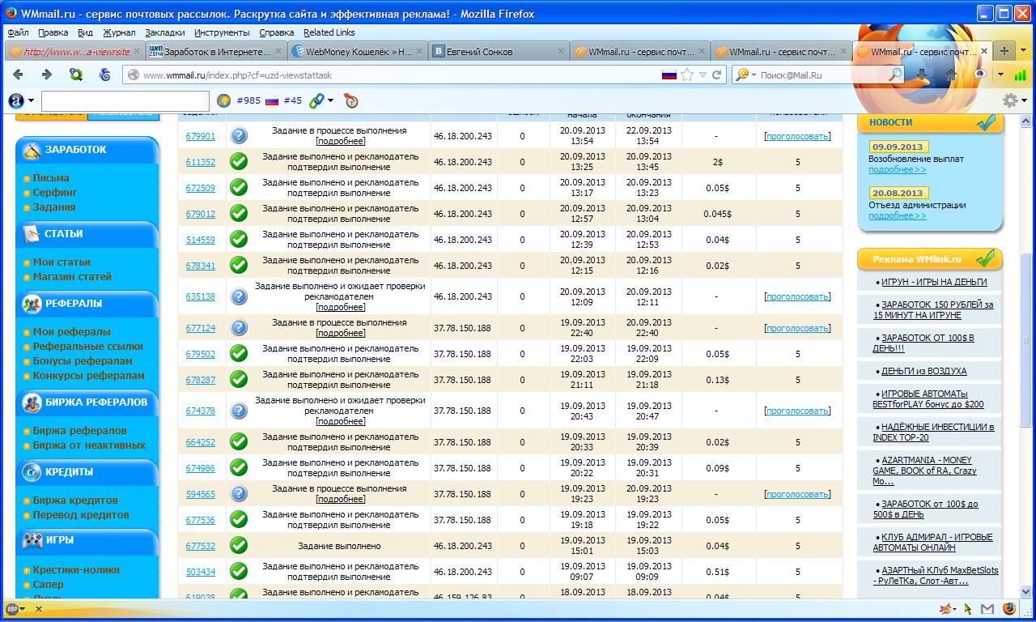
Task: Click the Alexa toolbar search input field
Action: pyautogui.click(x=125, y=101)
